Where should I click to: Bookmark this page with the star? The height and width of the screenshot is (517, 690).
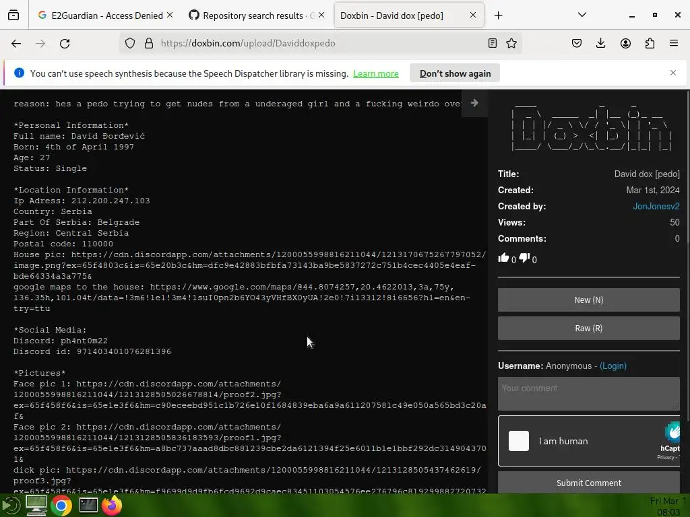coord(511,43)
